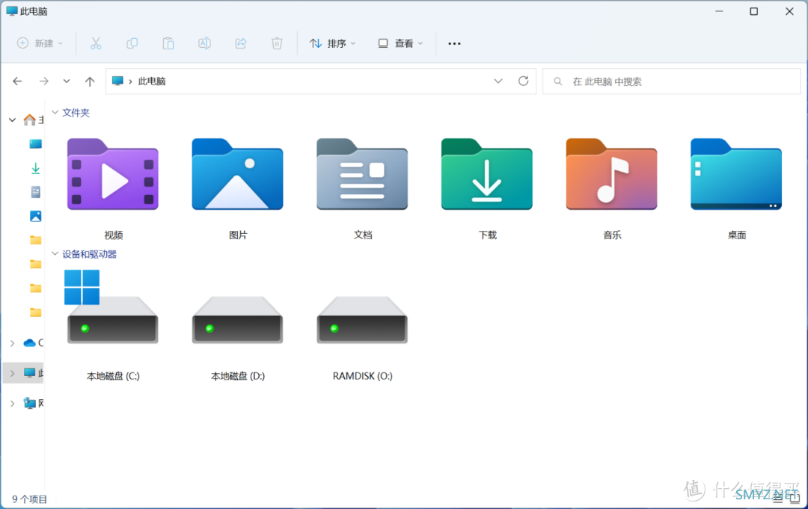Open the 排序 sort dropdown

coord(332,44)
